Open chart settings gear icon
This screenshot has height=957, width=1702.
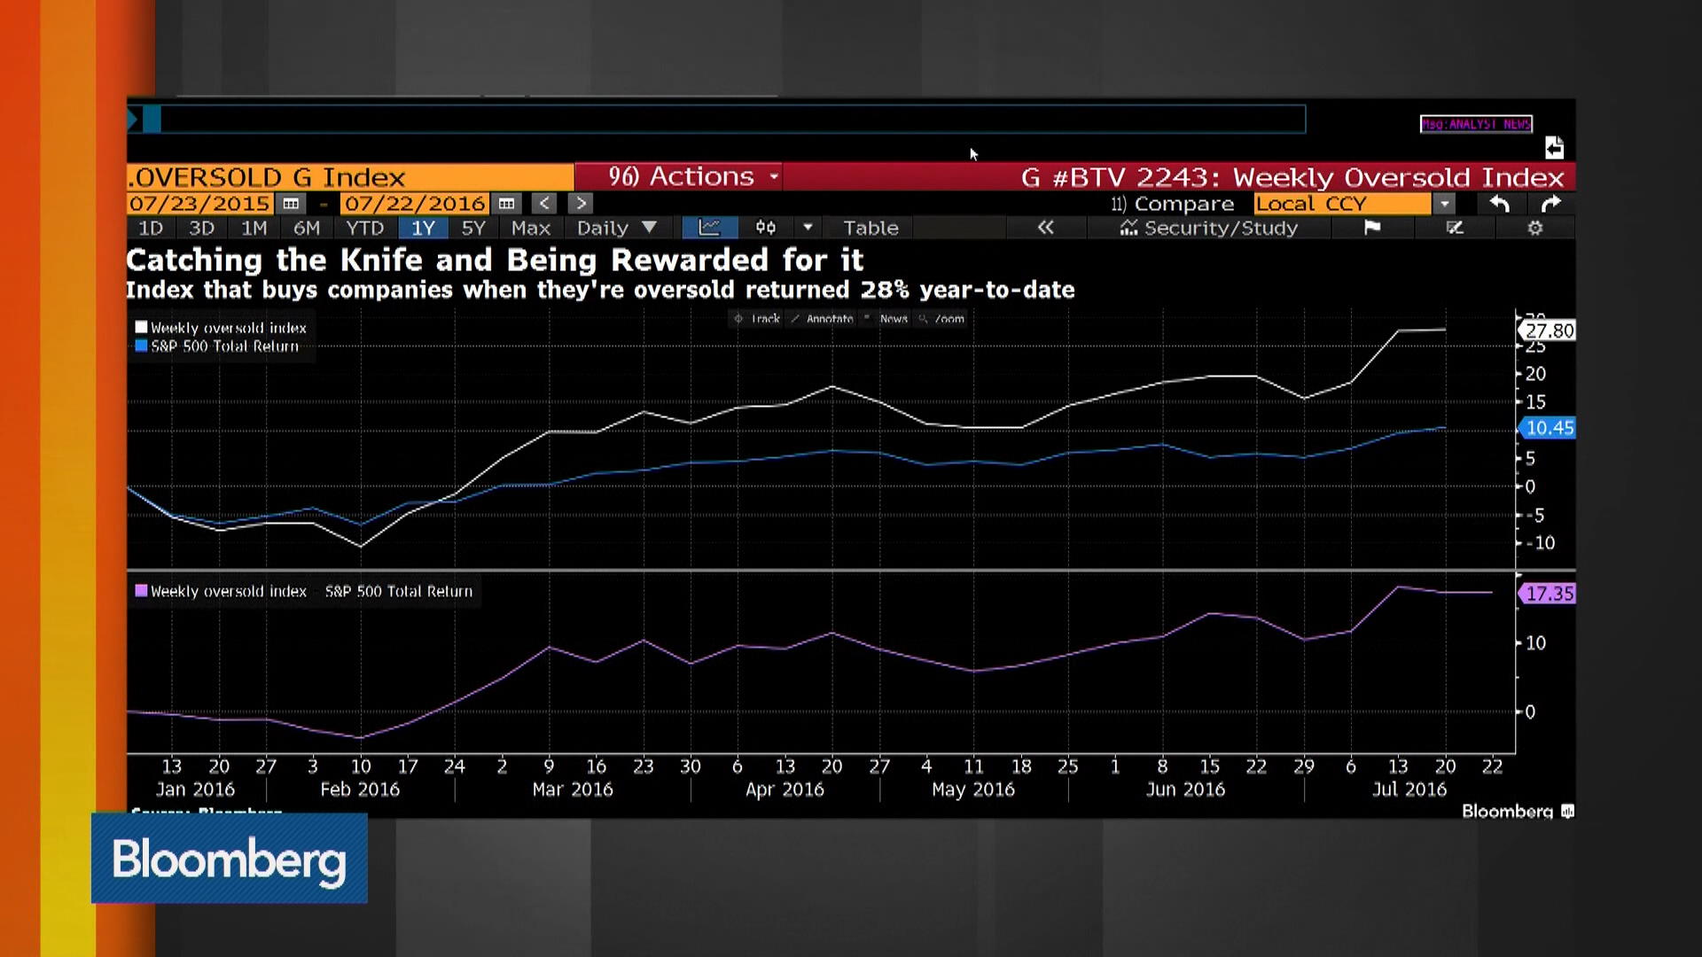(x=1535, y=228)
